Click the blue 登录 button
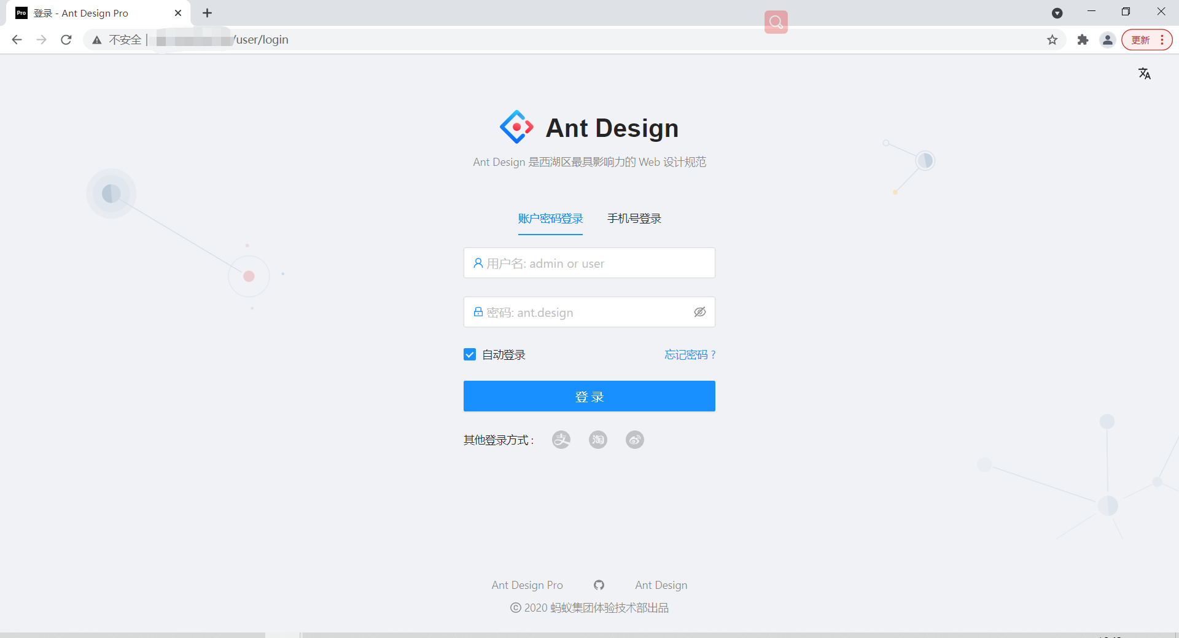The height and width of the screenshot is (638, 1179). (589, 396)
